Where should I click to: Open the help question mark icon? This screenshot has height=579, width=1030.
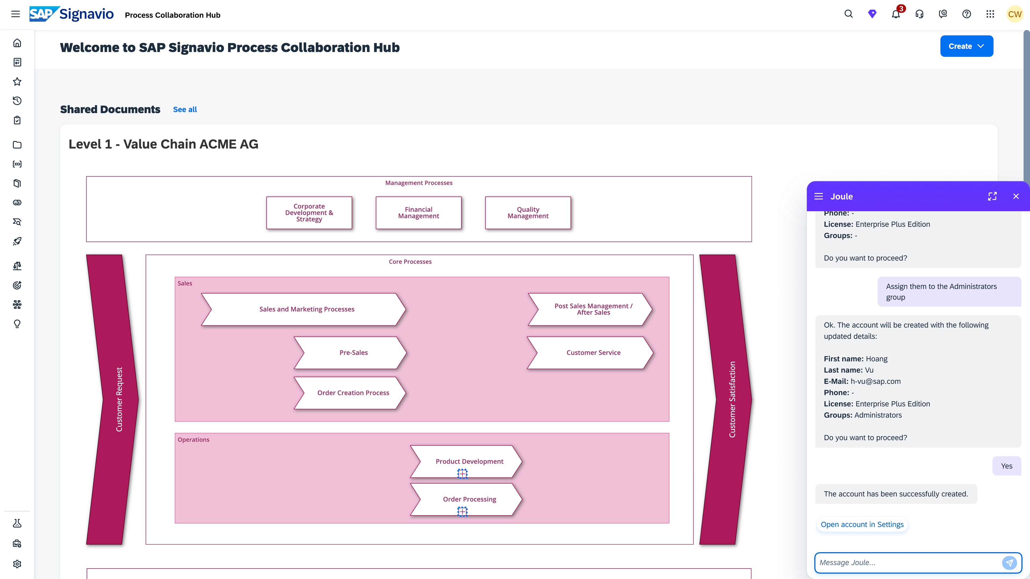pos(966,14)
